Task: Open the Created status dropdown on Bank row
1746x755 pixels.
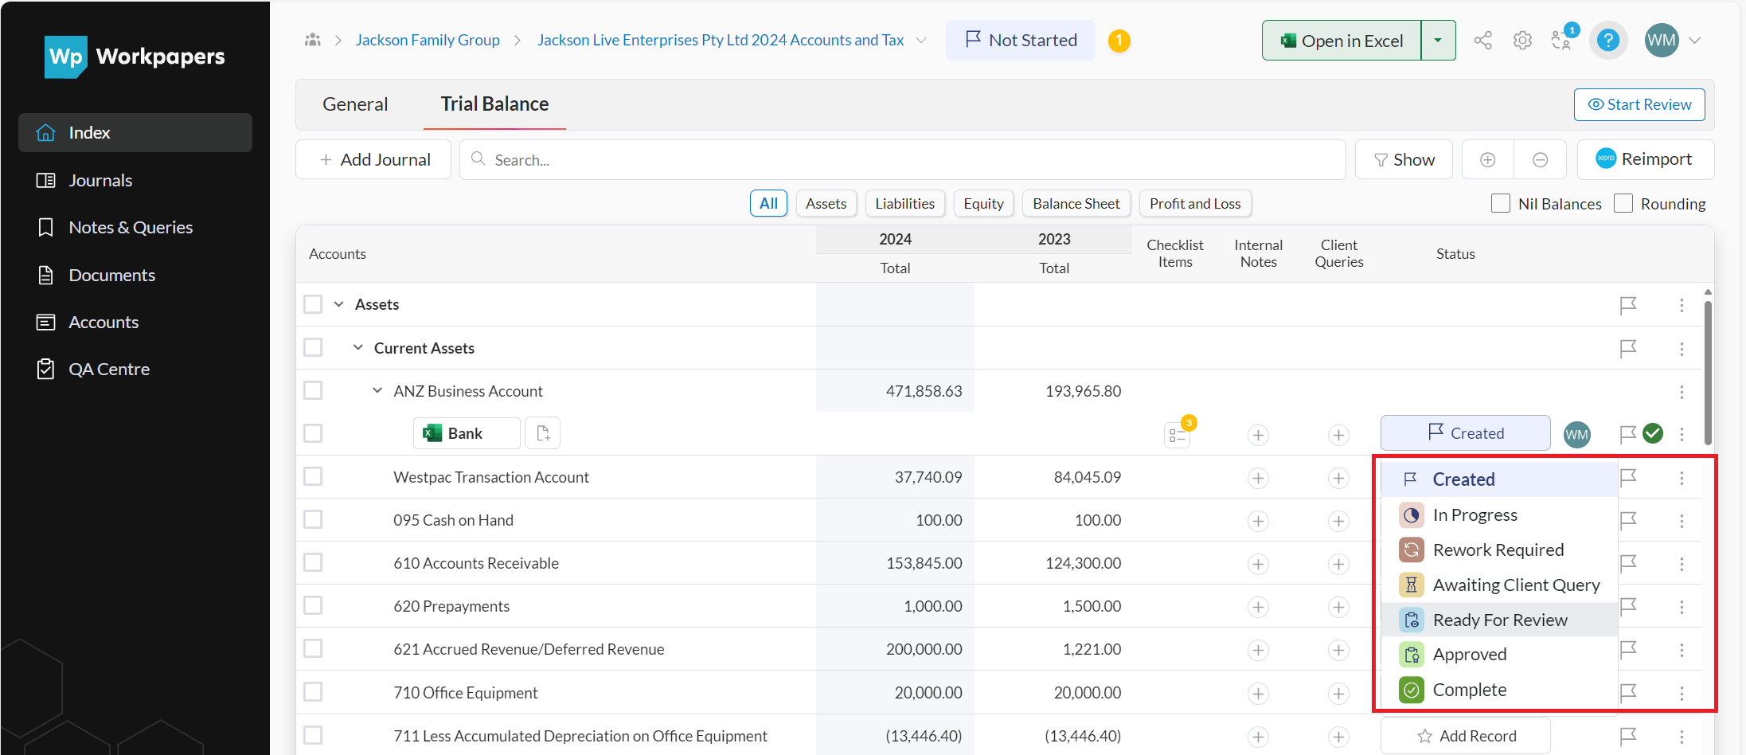Action: 1465,433
